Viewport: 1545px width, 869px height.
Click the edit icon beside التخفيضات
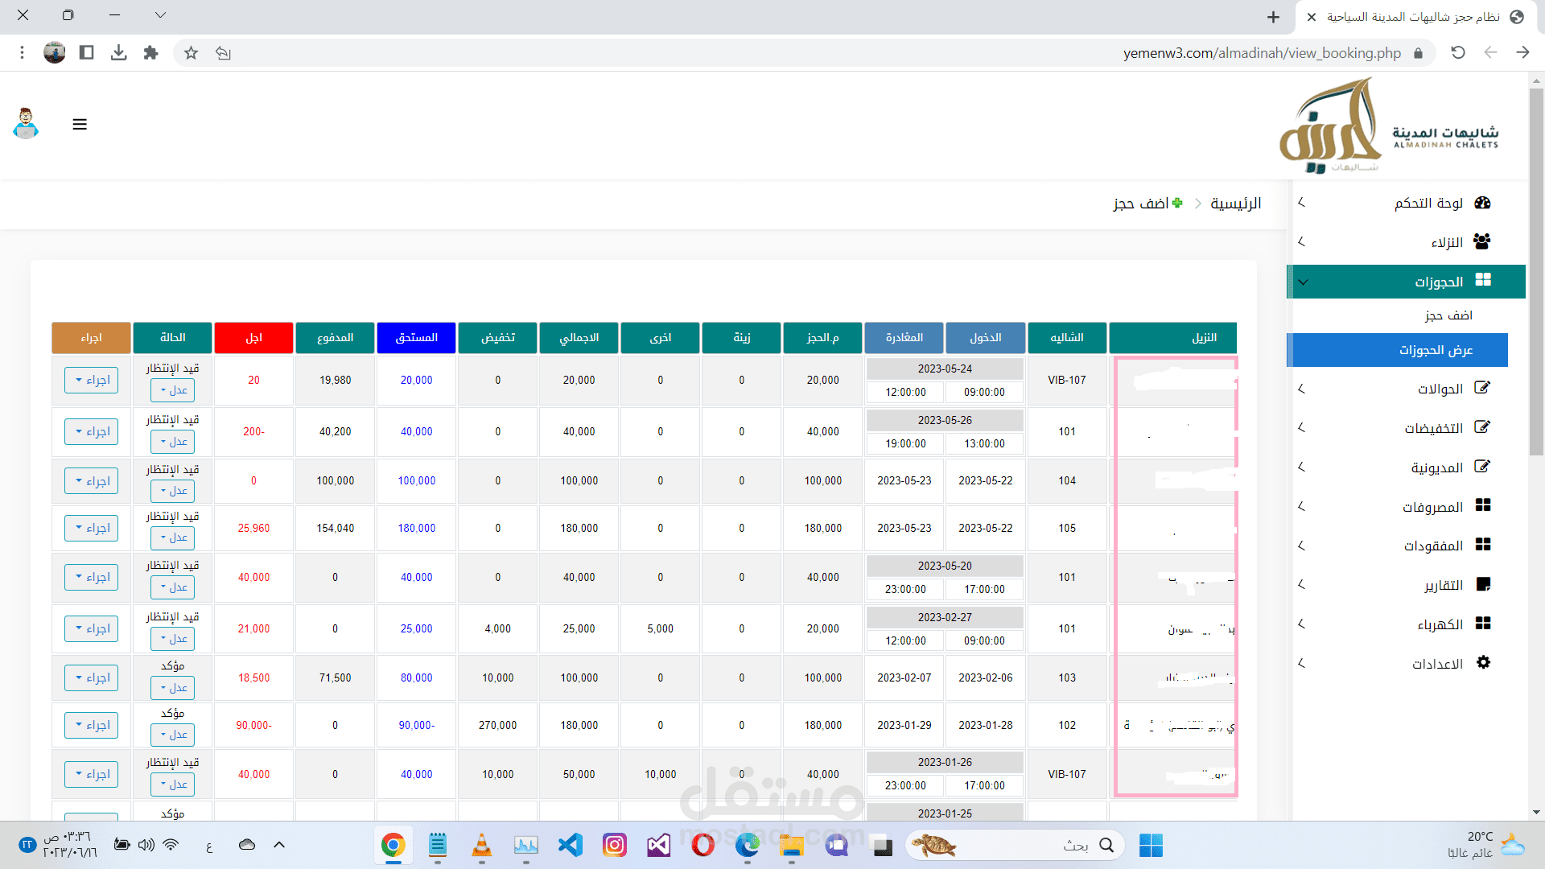coord(1482,428)
